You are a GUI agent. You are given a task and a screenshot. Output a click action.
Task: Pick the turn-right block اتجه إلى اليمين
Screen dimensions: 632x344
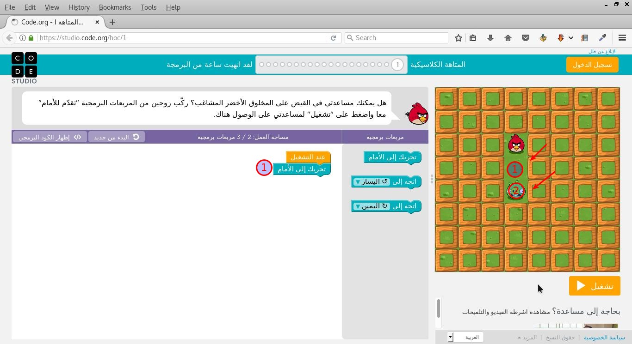[x=386, y=206]
